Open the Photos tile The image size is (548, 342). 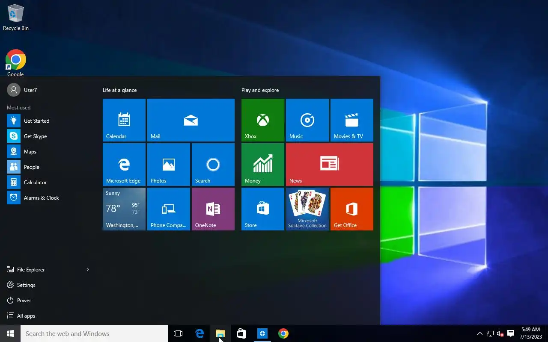169,165
